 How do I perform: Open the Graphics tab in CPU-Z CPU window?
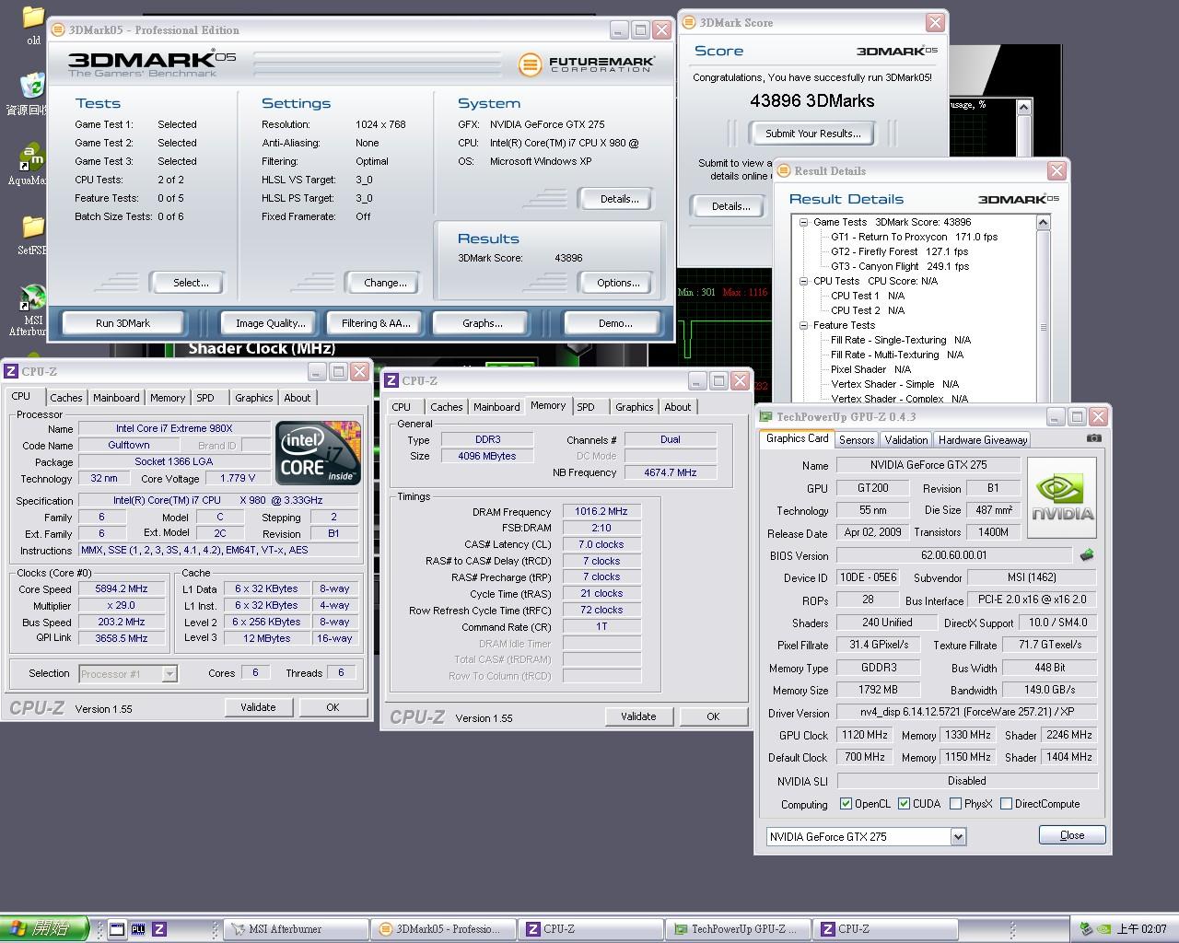coord(253,398)
